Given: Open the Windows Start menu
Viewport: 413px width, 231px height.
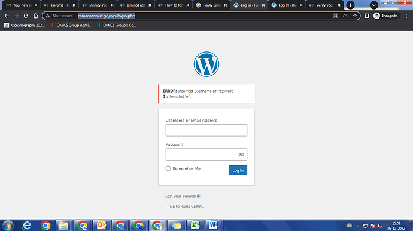Looking at the screenshot, I should click(x=8, y=226).
